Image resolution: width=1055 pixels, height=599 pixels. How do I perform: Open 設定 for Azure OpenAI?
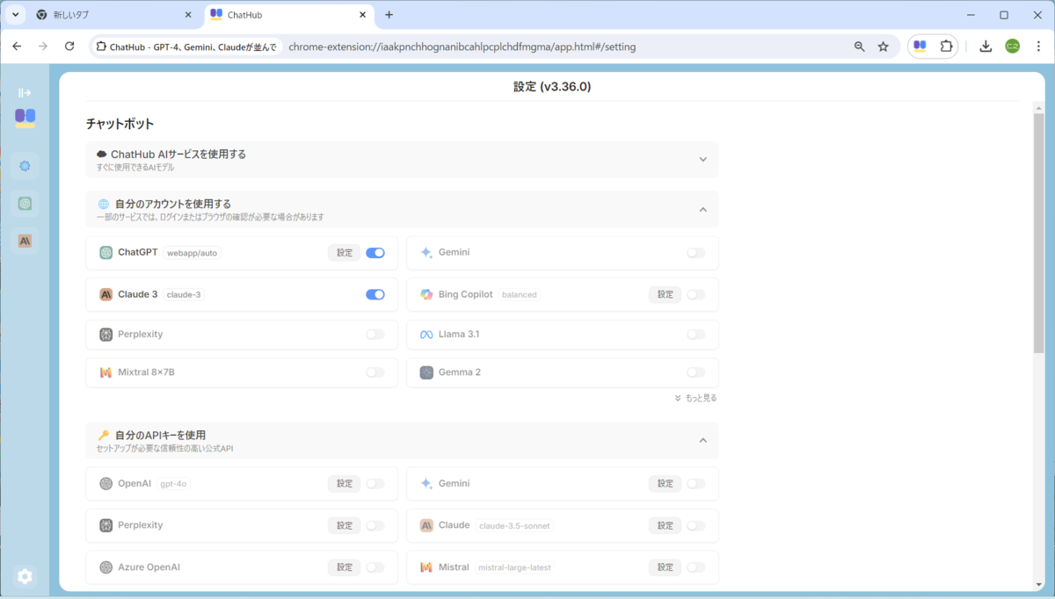[344, 567]
